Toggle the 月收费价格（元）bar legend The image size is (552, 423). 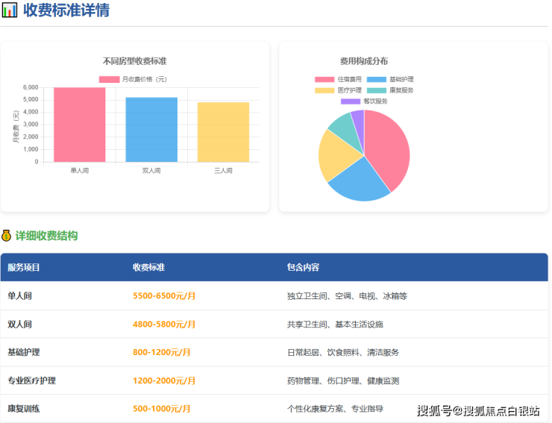133,79
